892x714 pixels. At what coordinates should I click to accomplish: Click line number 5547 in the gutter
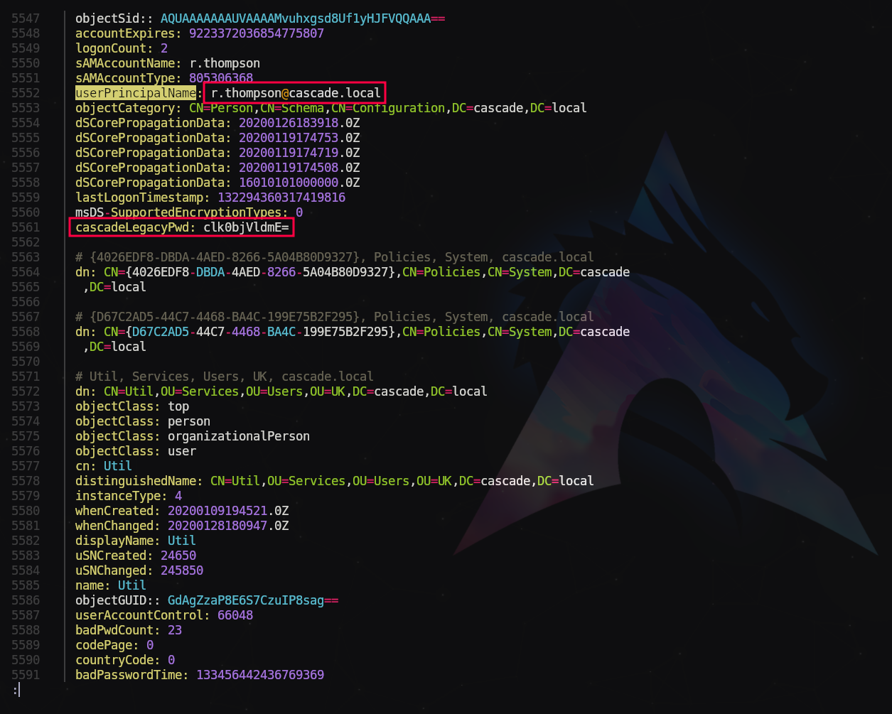26,18
